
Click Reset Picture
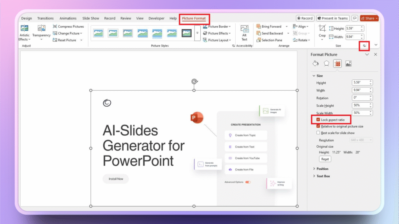point(67,40)
